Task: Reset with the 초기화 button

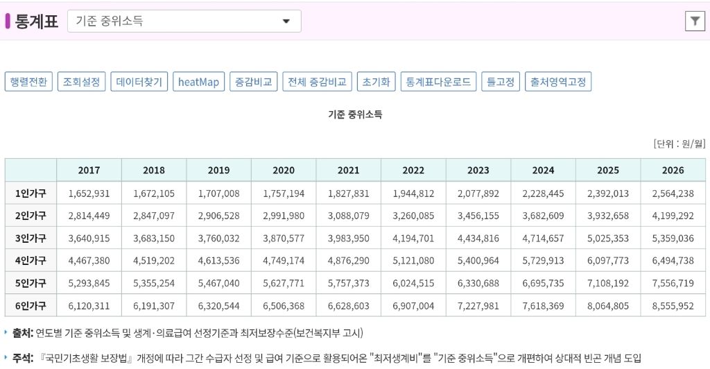Action: coord(376,81)
